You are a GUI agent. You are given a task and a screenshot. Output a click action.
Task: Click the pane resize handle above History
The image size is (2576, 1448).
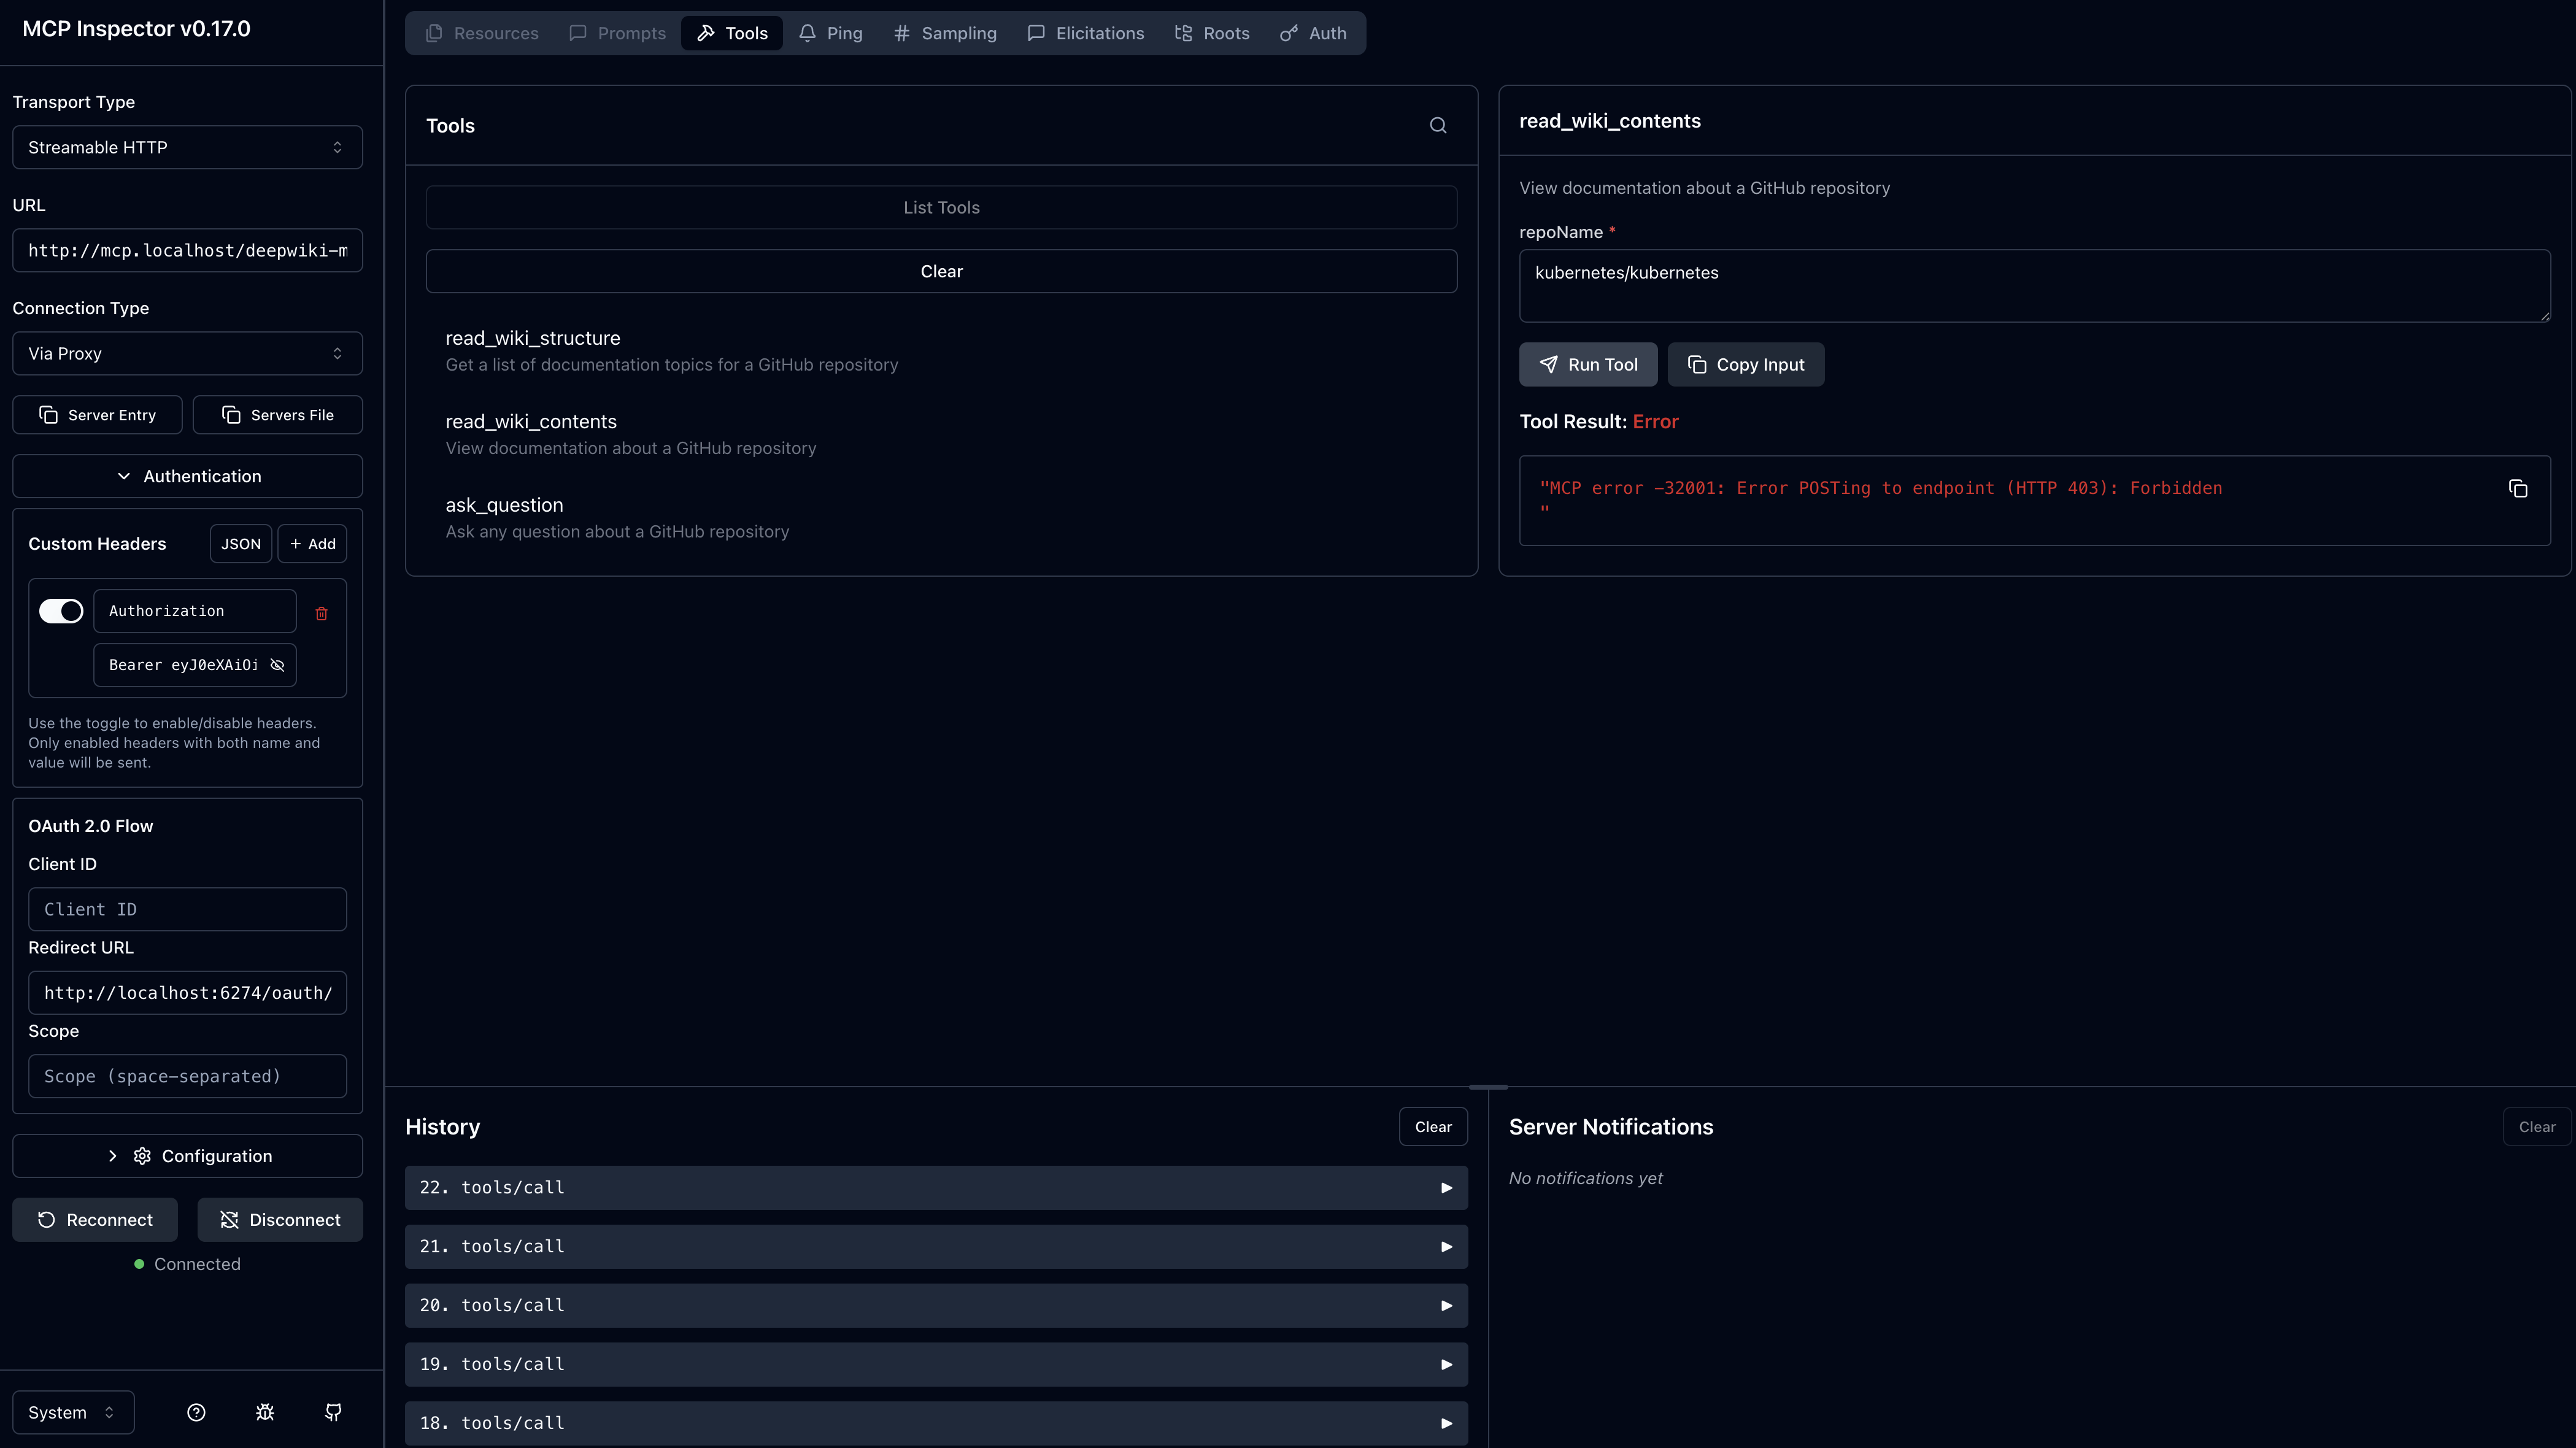tap(1488, 1087)
